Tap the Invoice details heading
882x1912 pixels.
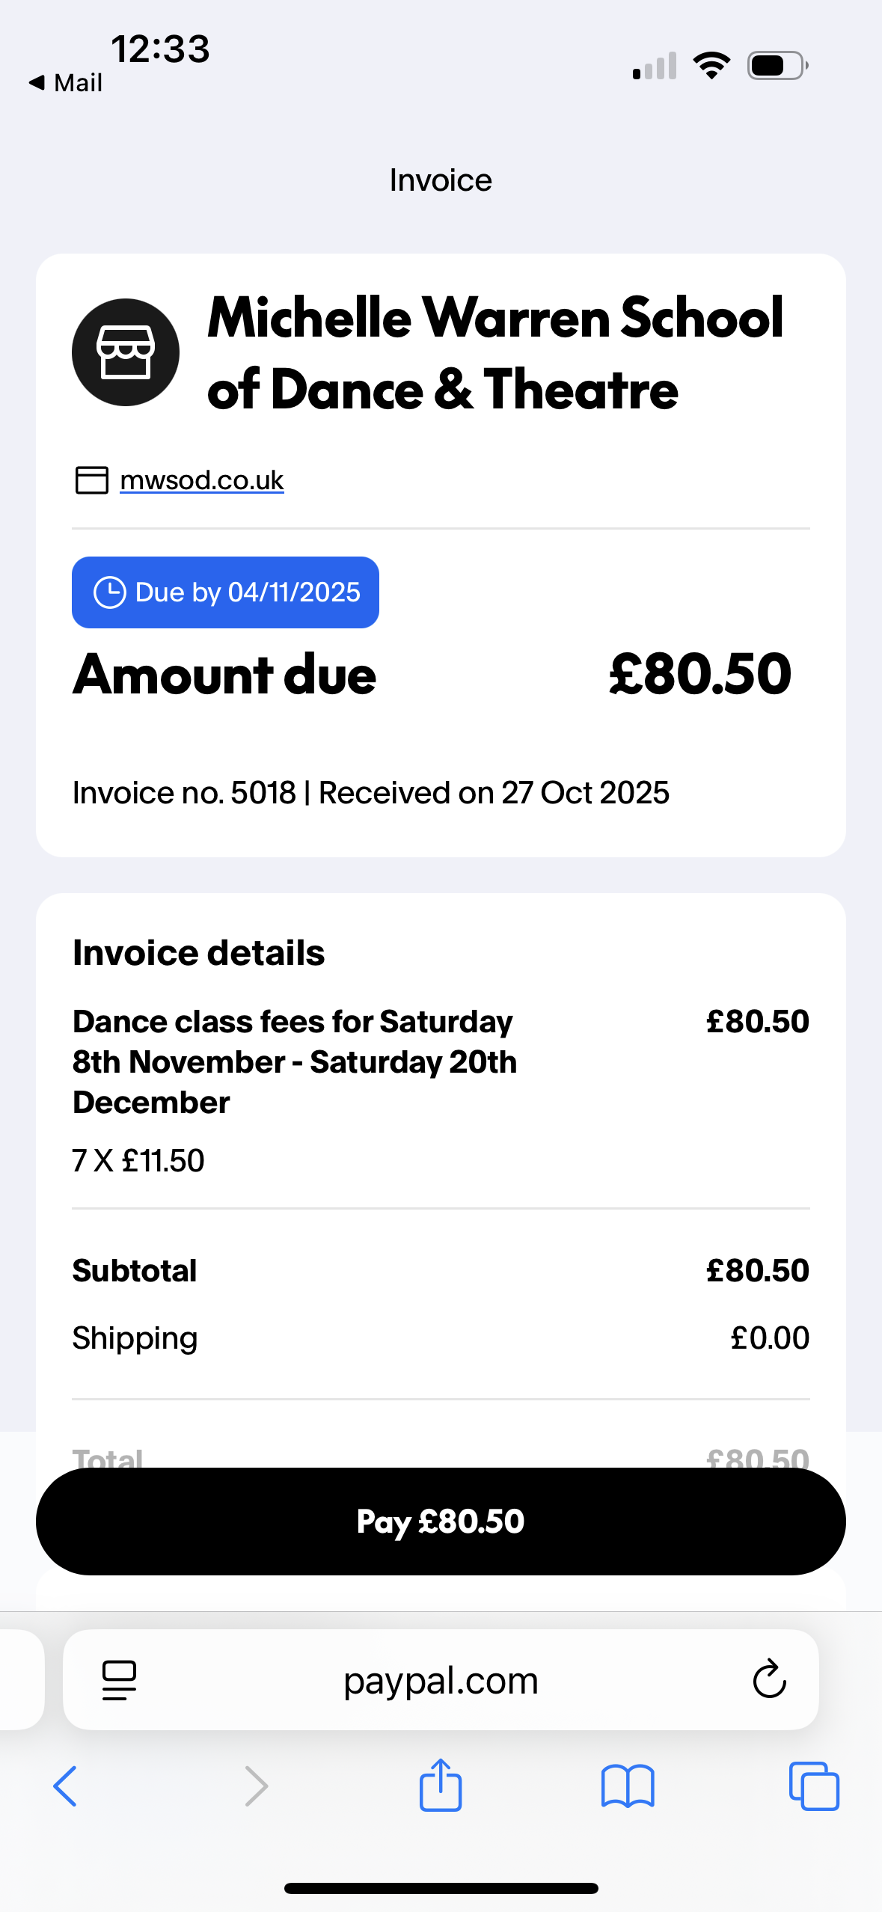point(199,953)
